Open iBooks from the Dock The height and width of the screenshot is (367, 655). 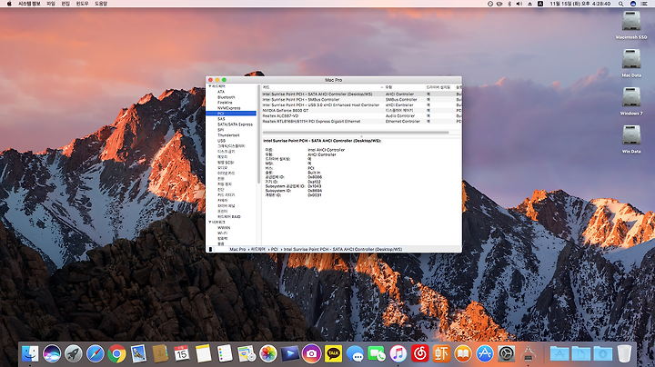click(463, 353)
